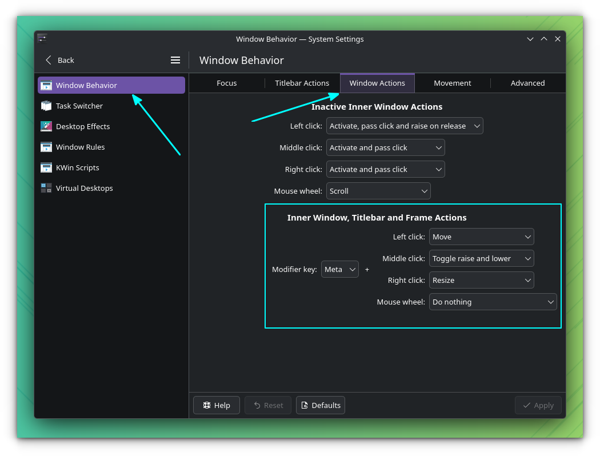Click the Modifier key label
Screen dimensions: 600x456
294,269
